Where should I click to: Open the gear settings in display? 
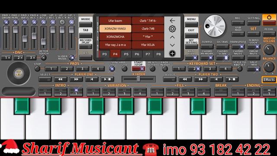coord(172,29)
